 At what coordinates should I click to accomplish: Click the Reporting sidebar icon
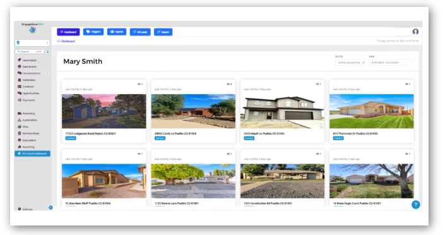click(x=20, y=147)
